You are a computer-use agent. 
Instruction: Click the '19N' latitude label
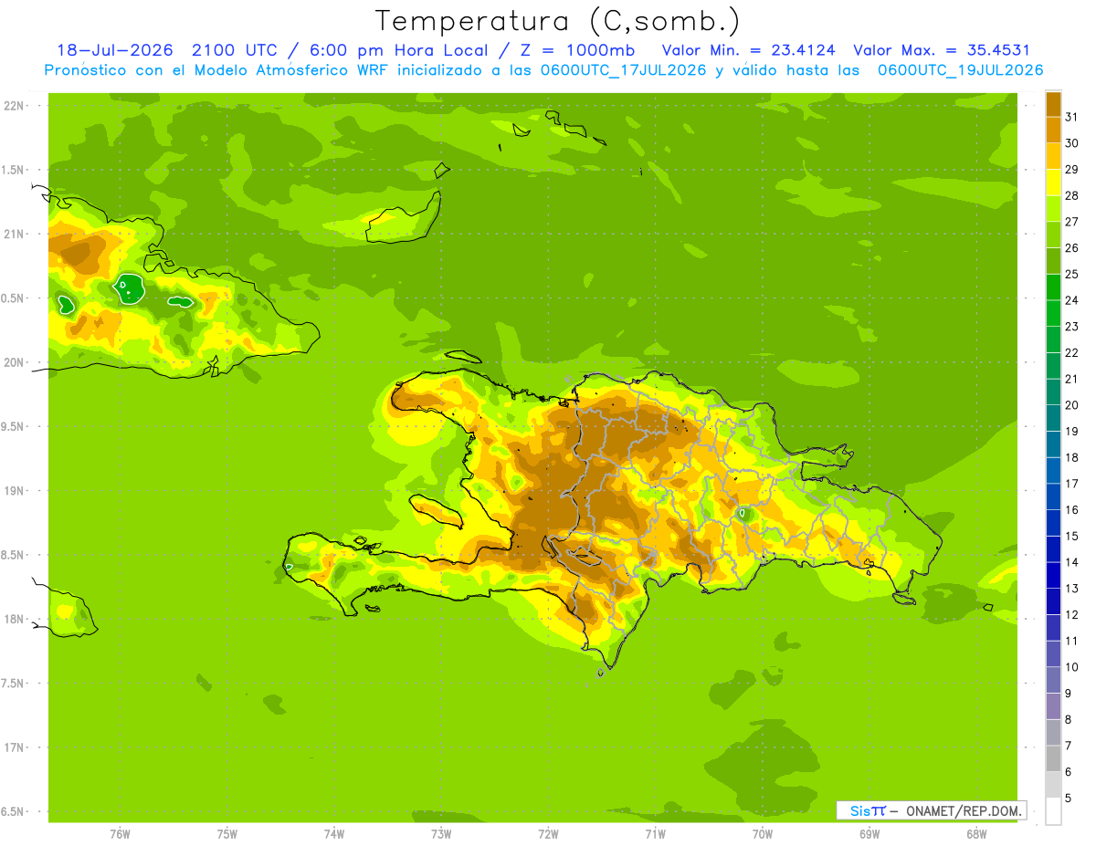[x=14, y=490]
